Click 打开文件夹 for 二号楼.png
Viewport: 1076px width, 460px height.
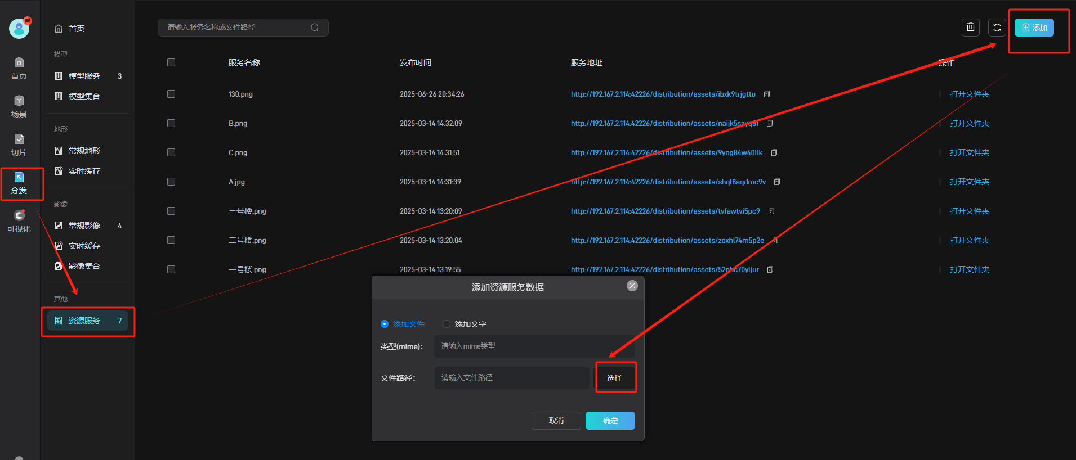point(970,241)
